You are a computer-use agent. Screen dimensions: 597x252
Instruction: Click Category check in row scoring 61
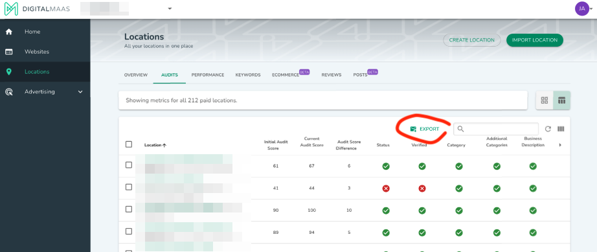459,166
